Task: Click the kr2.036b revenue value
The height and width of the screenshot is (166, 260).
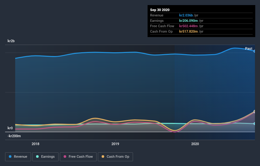Action: point(186,15)
